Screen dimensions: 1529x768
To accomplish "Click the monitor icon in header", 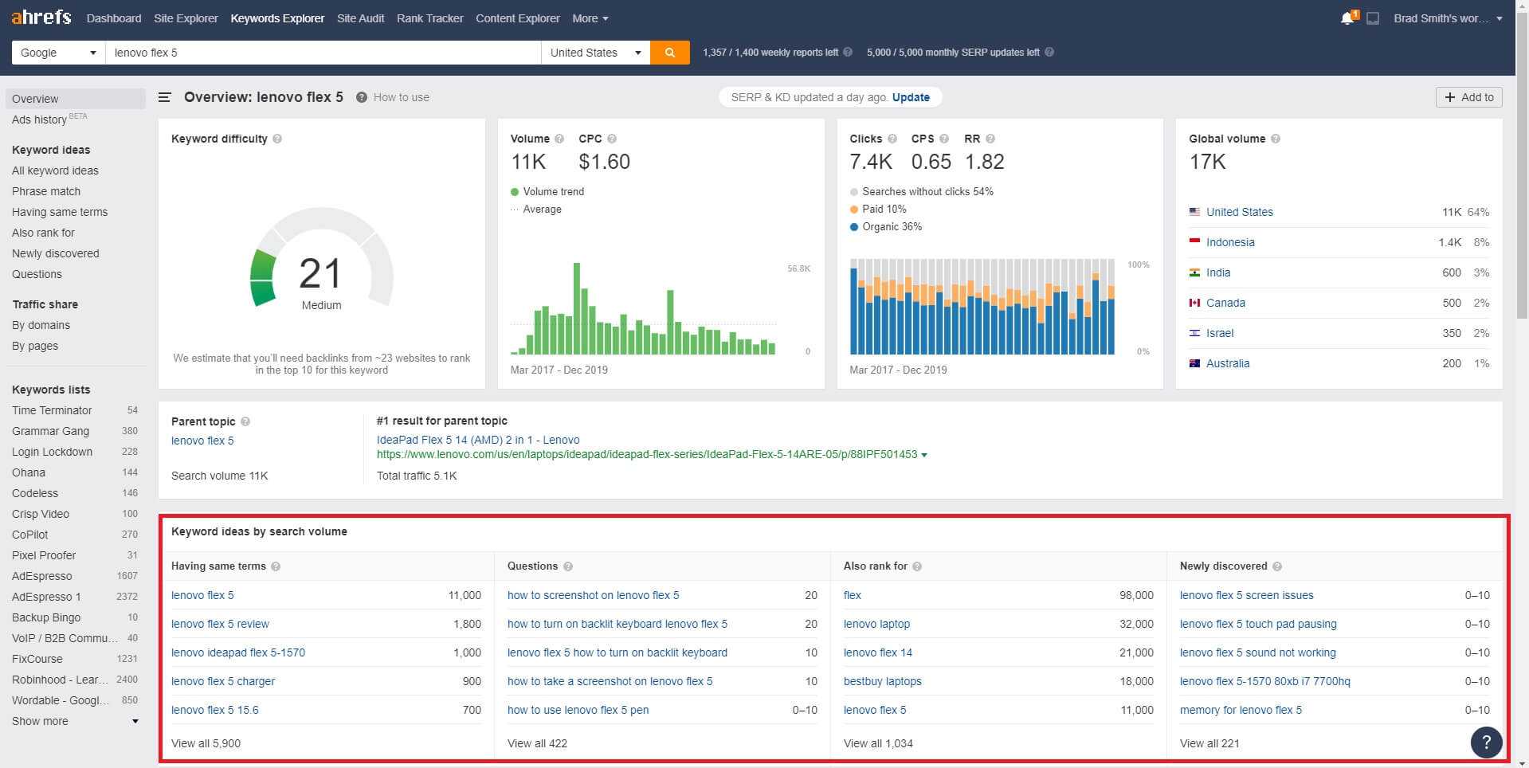I will pos(1373,18).
